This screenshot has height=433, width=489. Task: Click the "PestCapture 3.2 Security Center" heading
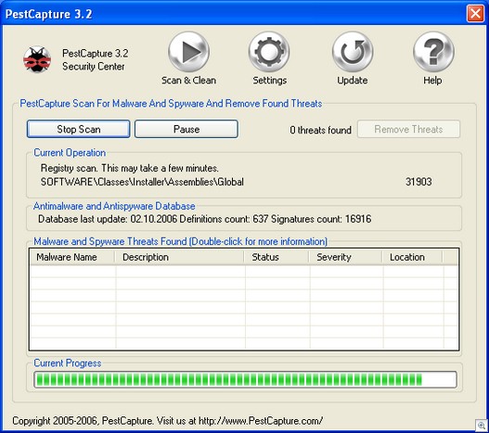pos(96,60)
